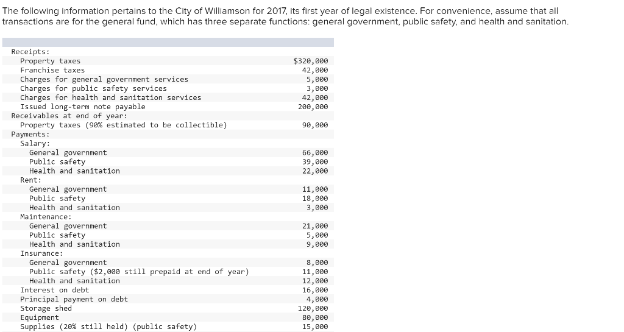Select the 21,000 maintenance amount
Image resolution: width=624 pixels, height=332 pixels.
coord(315,226)
